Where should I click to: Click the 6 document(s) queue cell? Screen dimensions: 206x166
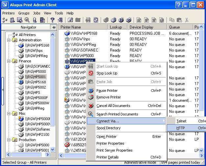click(x=180, y=33)
